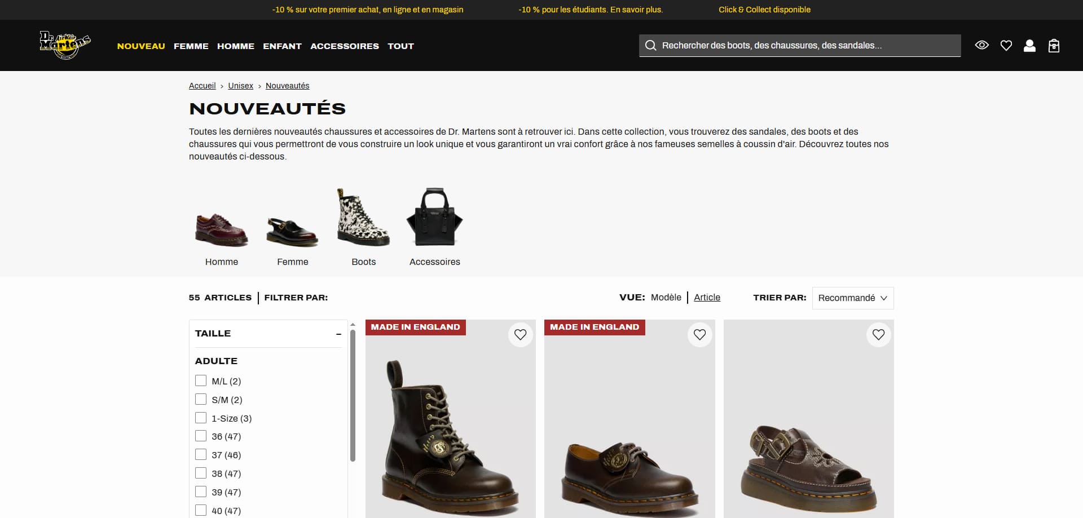Click Click & Collect disponible banner

(x=764, y=10)
